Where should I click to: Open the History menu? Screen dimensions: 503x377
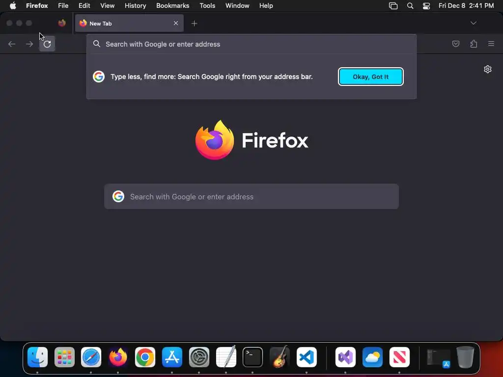pyautogui.click(x=136, y=5)
